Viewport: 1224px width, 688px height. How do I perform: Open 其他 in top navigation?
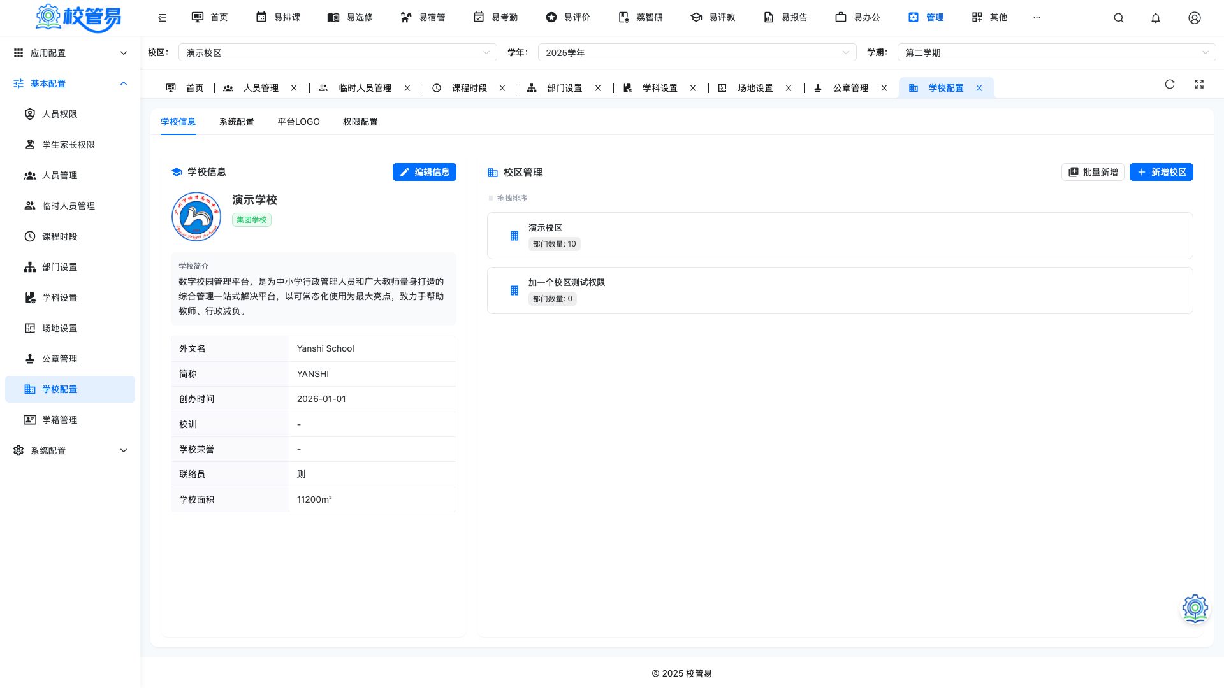click(x=990, y=18)
